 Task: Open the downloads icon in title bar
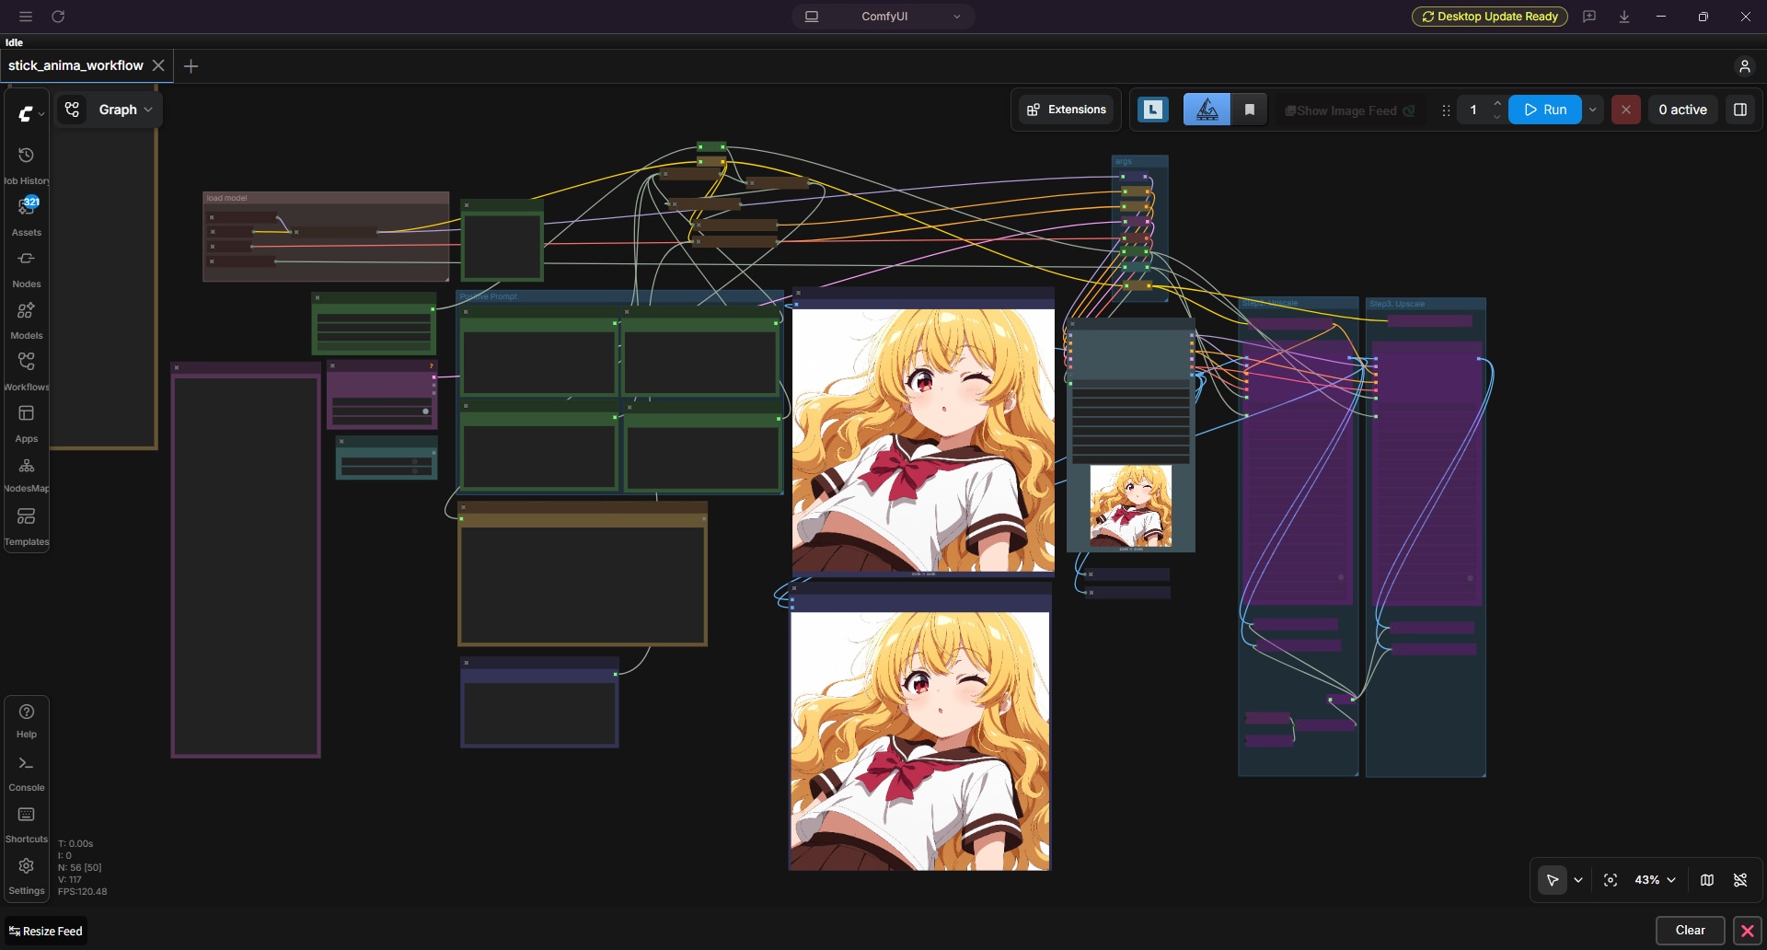click(x=1624, y=17)
